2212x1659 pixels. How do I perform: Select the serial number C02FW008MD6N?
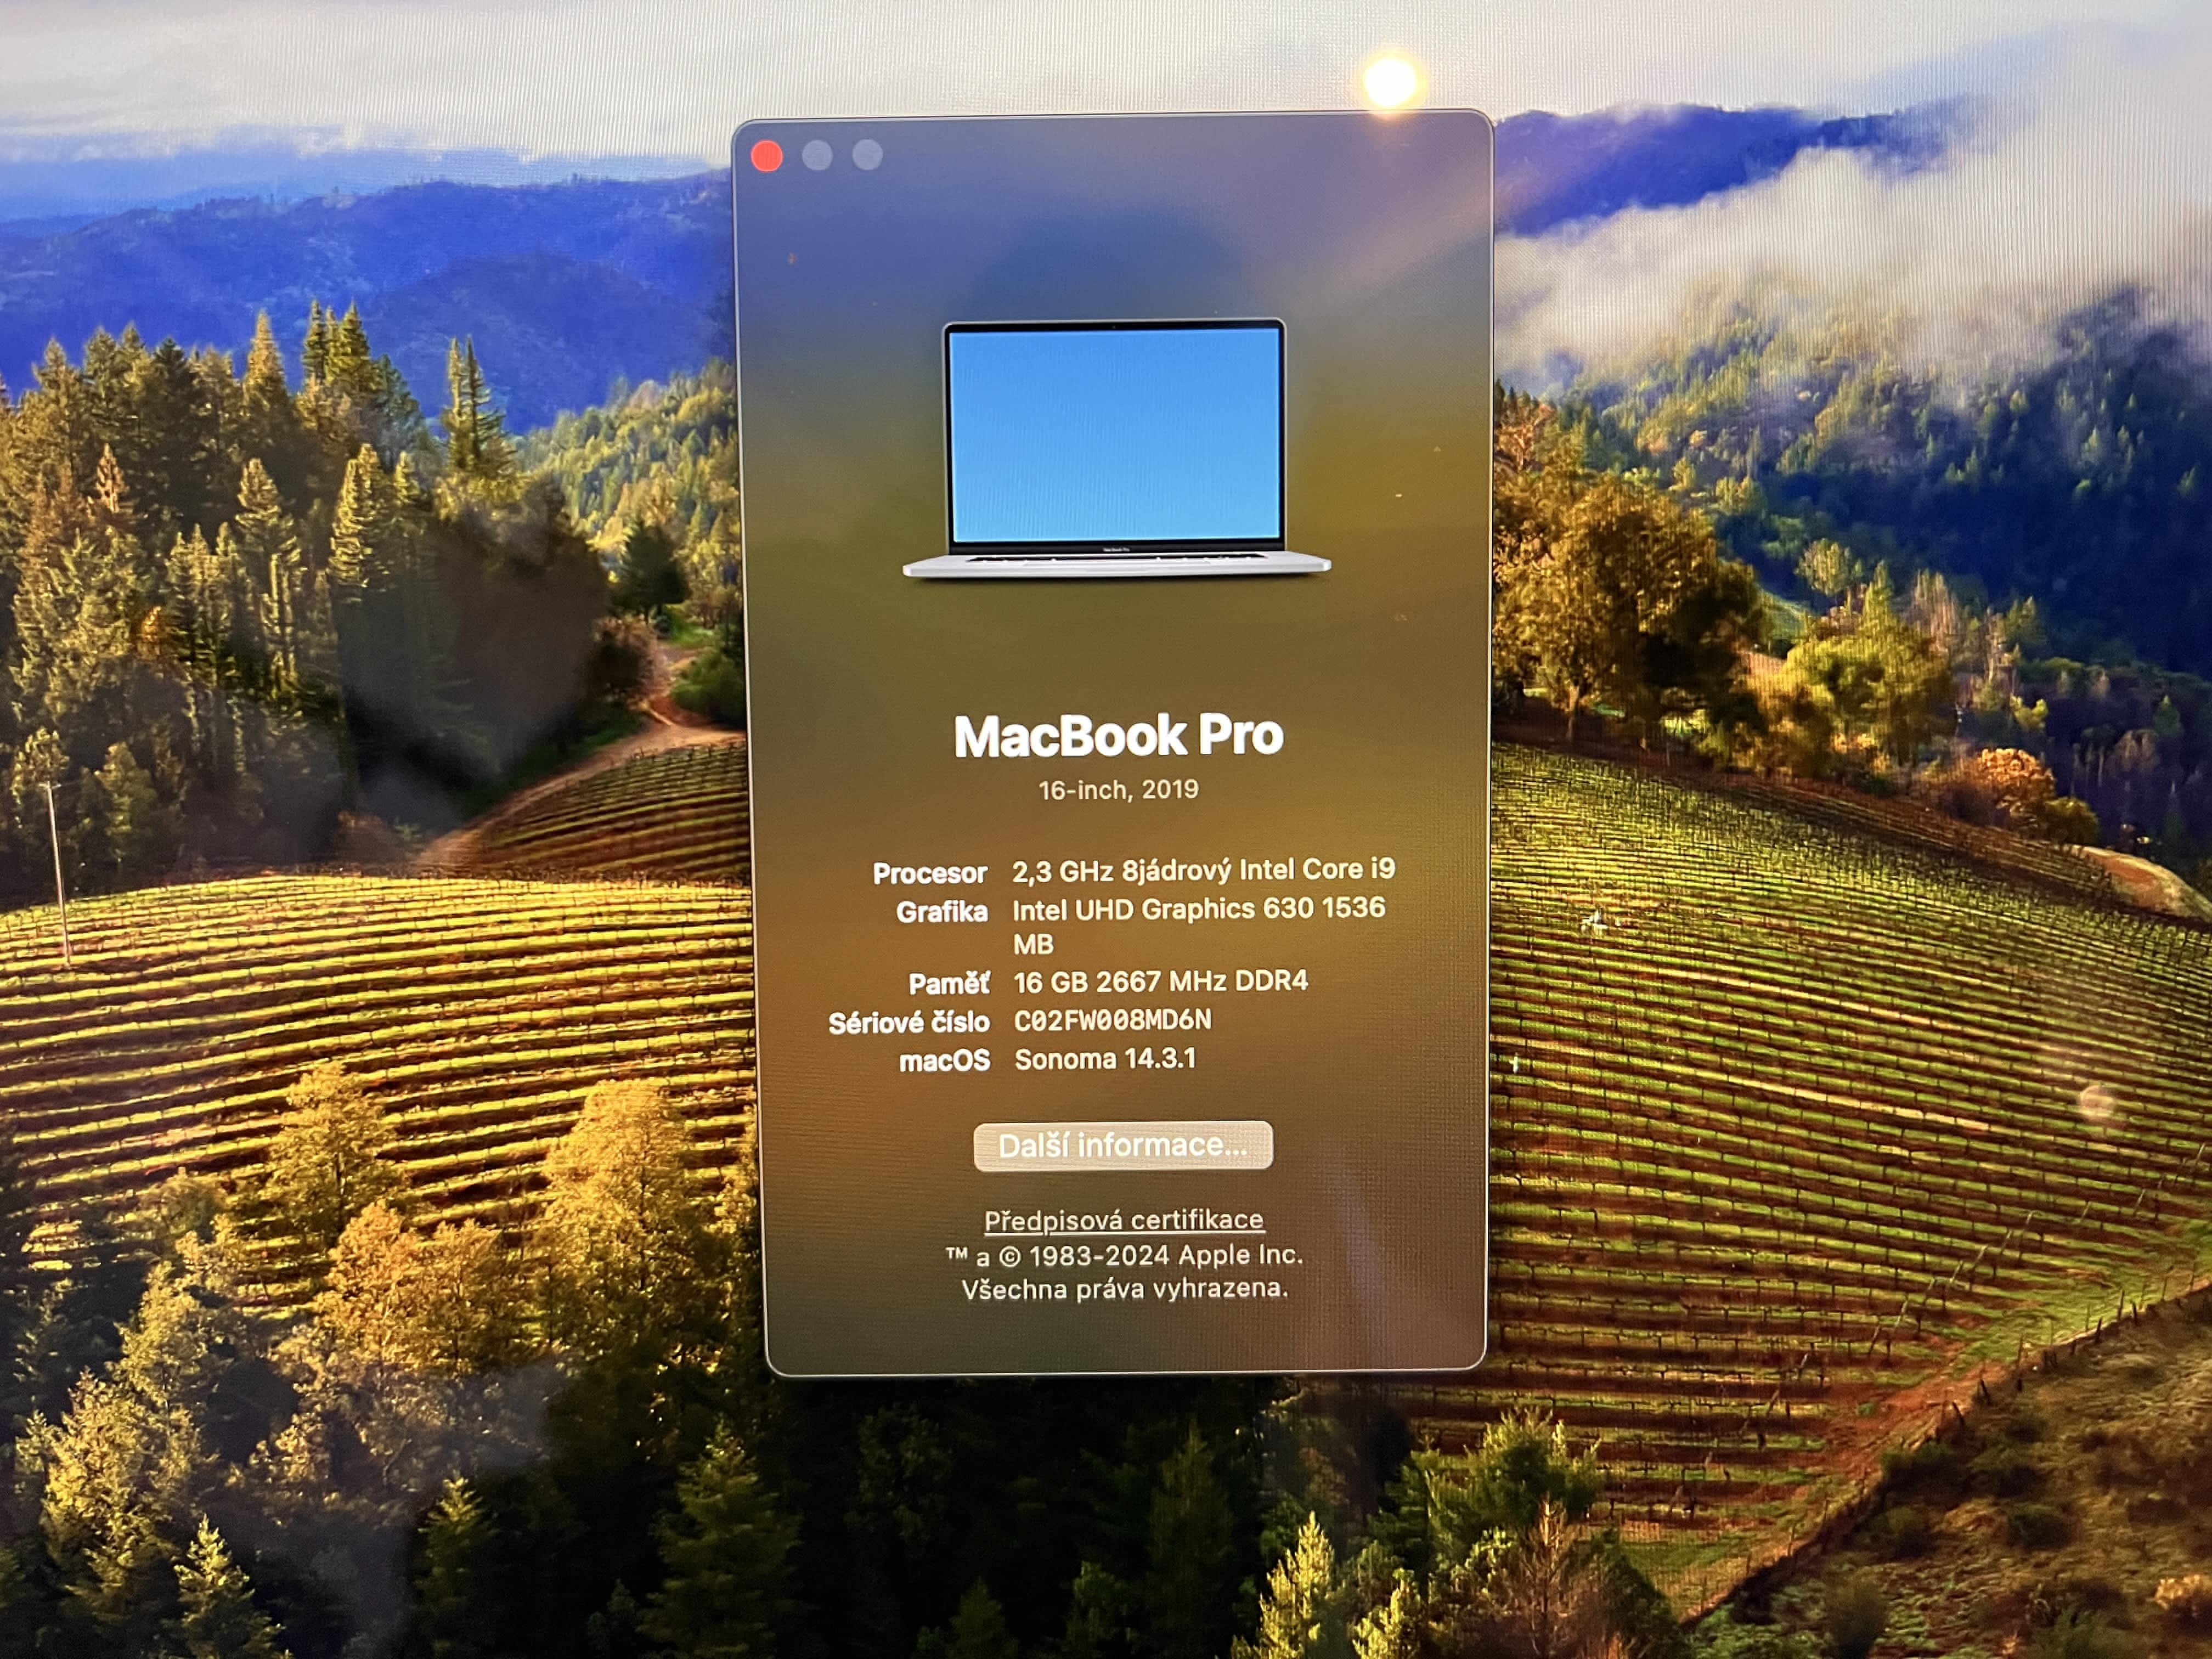coord(1112,1020)
